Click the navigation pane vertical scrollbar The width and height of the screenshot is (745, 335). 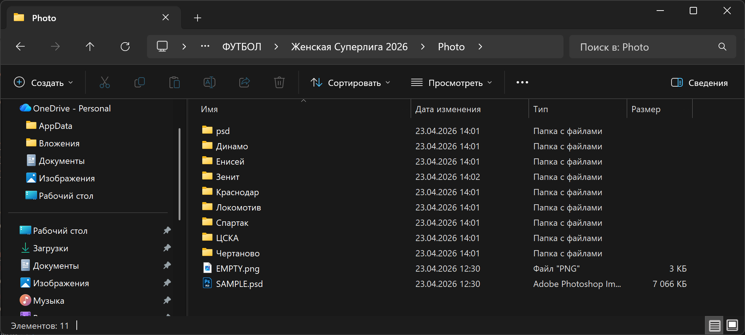[x=179, y=174]
